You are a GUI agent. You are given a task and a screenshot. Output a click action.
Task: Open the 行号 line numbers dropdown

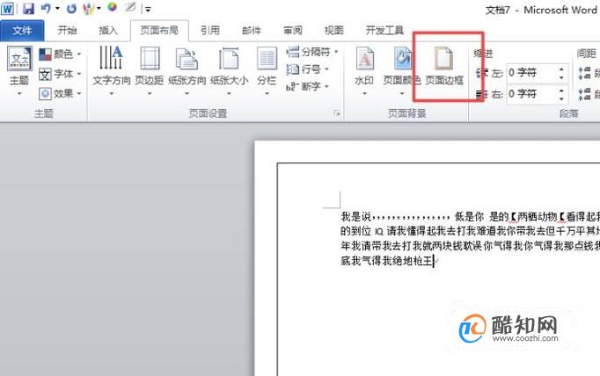pos(308,69)
